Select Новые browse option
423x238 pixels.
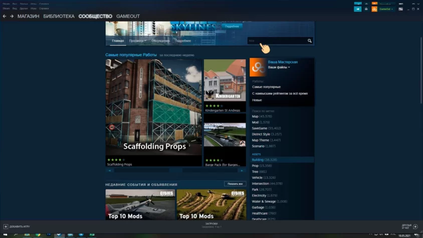257,100
